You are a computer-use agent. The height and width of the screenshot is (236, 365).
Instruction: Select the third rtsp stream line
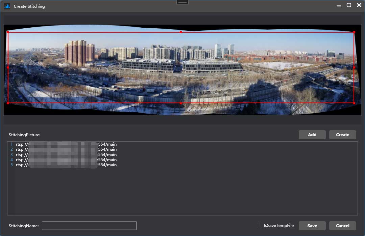point(66,154)
